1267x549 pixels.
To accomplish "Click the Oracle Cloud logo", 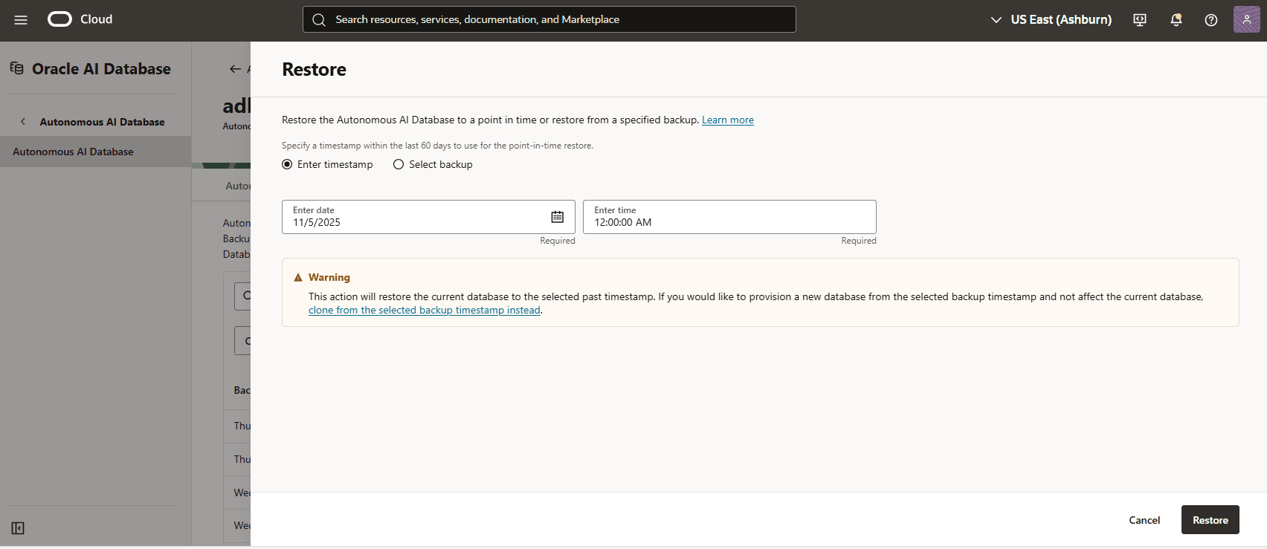I will tap(60, 19).
